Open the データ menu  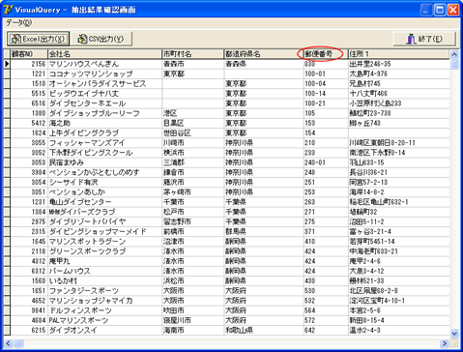point(19,23)
